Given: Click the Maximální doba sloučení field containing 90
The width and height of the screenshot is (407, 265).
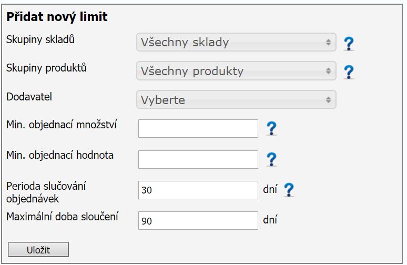Looking at the screenshot, I should point(198,221).
